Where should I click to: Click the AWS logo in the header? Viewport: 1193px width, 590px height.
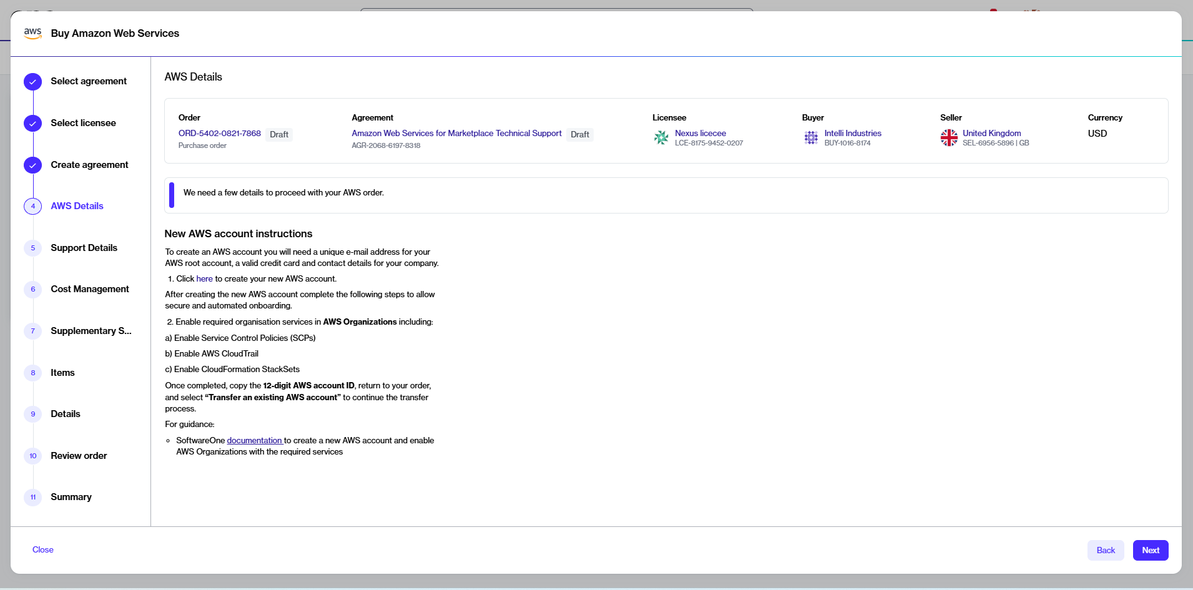click(32, 33)
